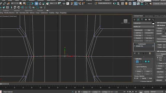Toggle Window/Crossing selection mode
Screen dimensions: 166x93
tap(32, 4)
